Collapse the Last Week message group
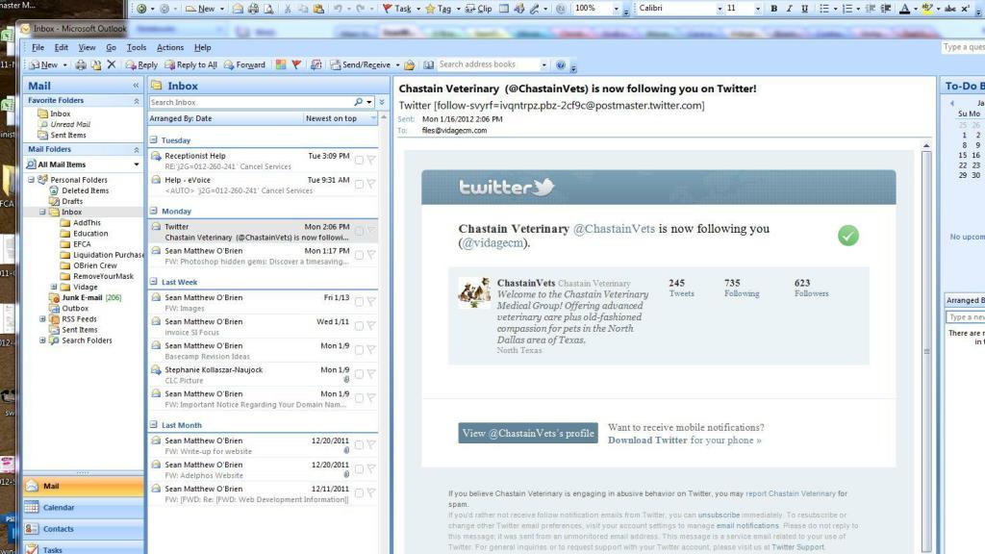Image resolution: width=985 pixels, height=554 pixels. (154, 282)
